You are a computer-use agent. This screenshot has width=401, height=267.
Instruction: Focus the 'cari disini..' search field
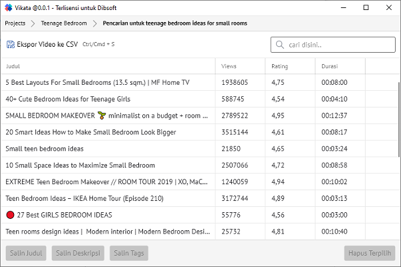tap(333, 45)
